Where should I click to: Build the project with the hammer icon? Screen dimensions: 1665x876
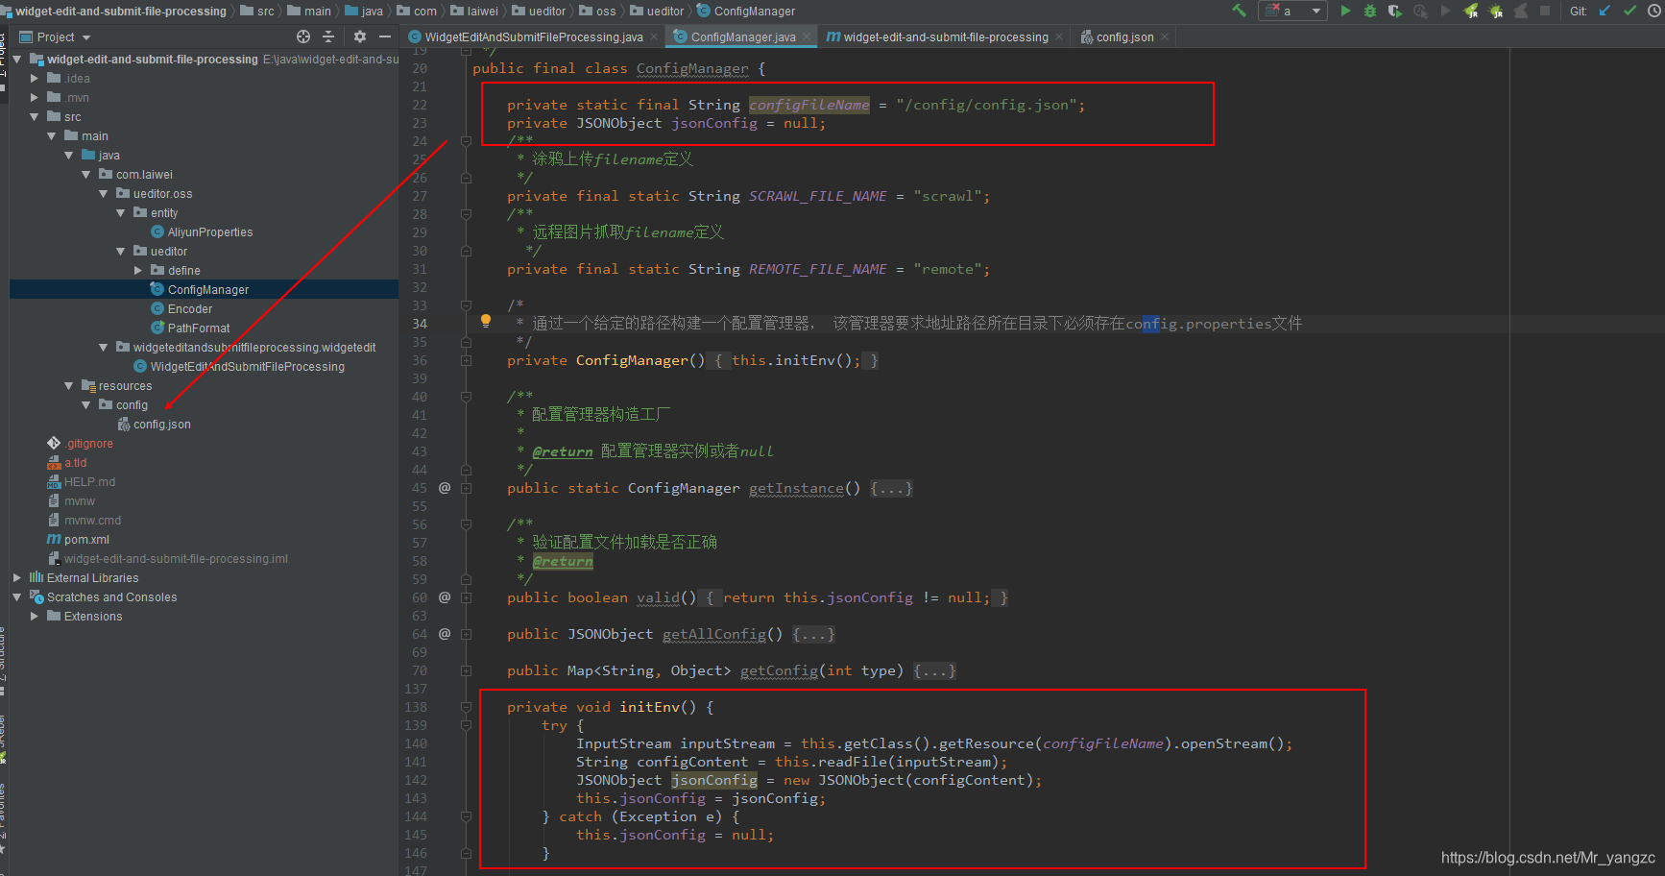1240,11
